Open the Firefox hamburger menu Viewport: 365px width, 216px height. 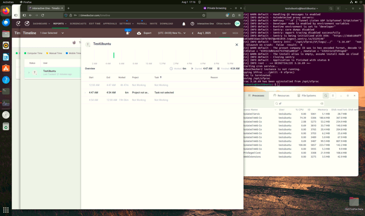pyautogui.click(x=239, y=15)
